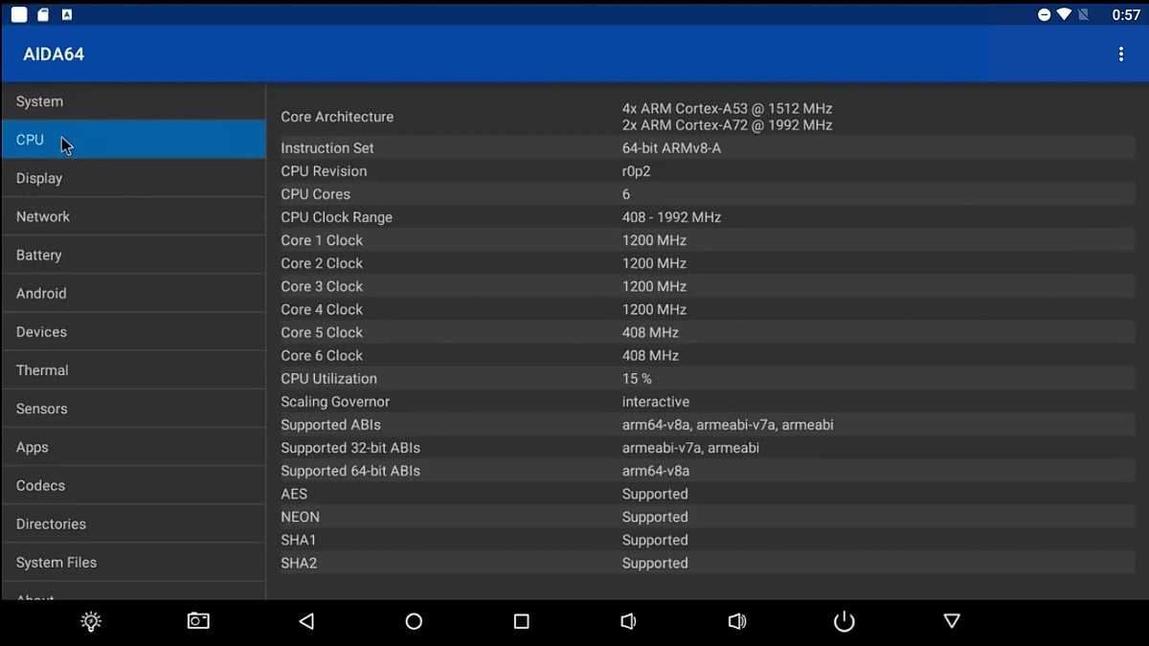Raise the volume with volume-up icon
This screenshot has height=646, width=1149.
(x=737, y=621)
